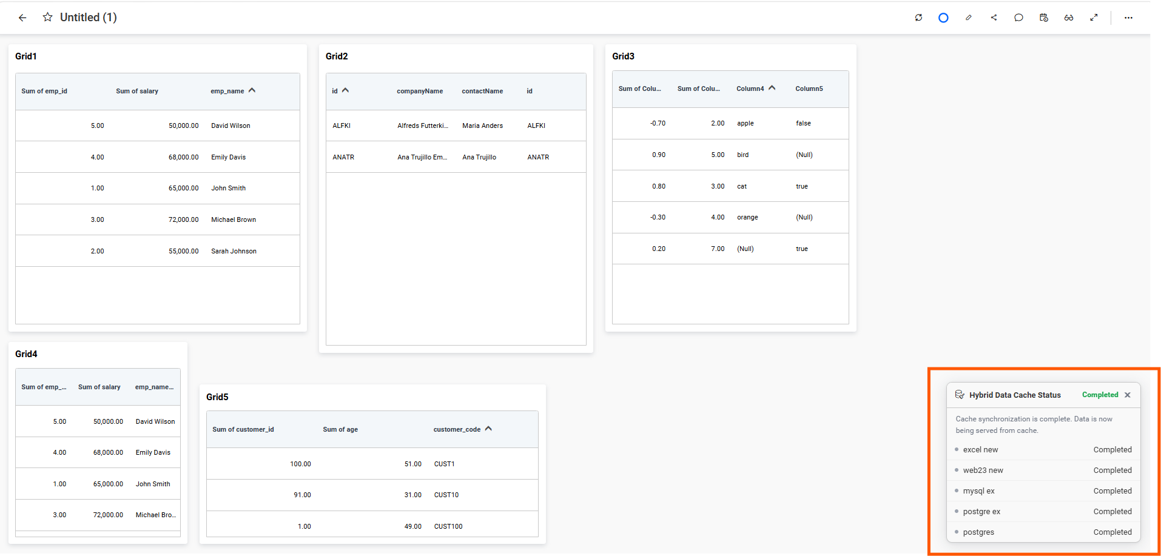Select the 'postgre ex' cache source row
1161x556 pixels.
click(x=1043, y=512)
